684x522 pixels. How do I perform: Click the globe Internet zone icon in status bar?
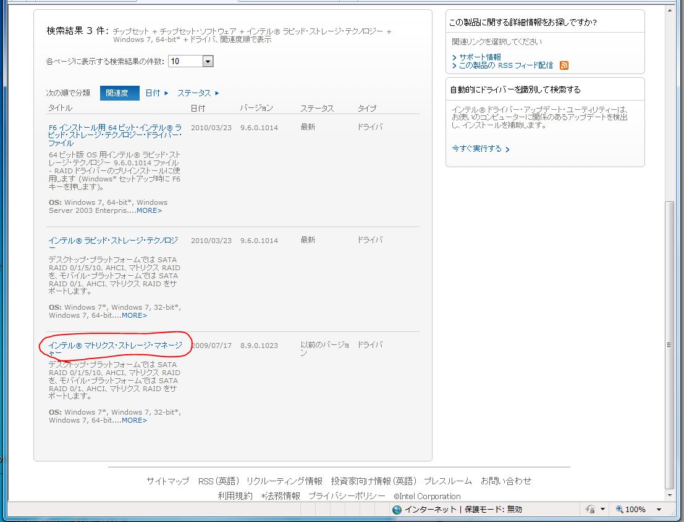click(x=397, y=510)
